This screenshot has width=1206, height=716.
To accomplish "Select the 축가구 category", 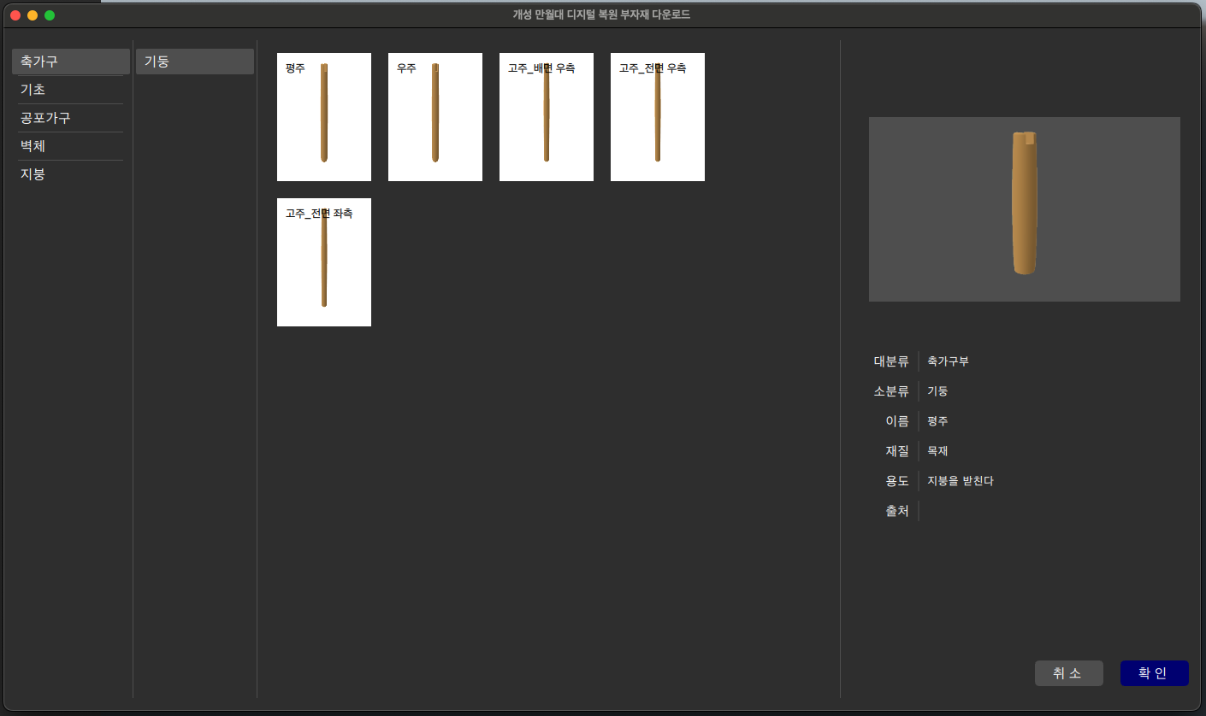I will [71, 62].
